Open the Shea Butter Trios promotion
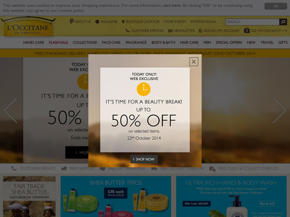The height and width of the screenshot is (217, 290). pyautogui.click(x=116, y=196)
